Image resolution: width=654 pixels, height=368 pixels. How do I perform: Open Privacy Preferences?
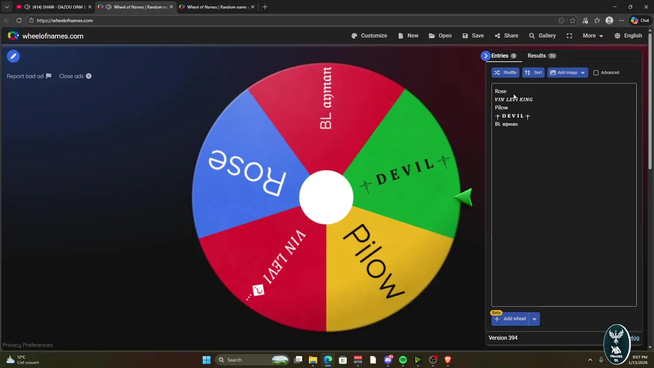[x=28, y=345]
